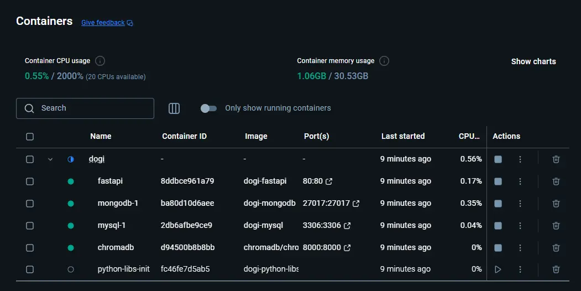The width and height of the screenshot is (581, 291).
Task: Sort by the Last started column header
Action: coord(403,137)
